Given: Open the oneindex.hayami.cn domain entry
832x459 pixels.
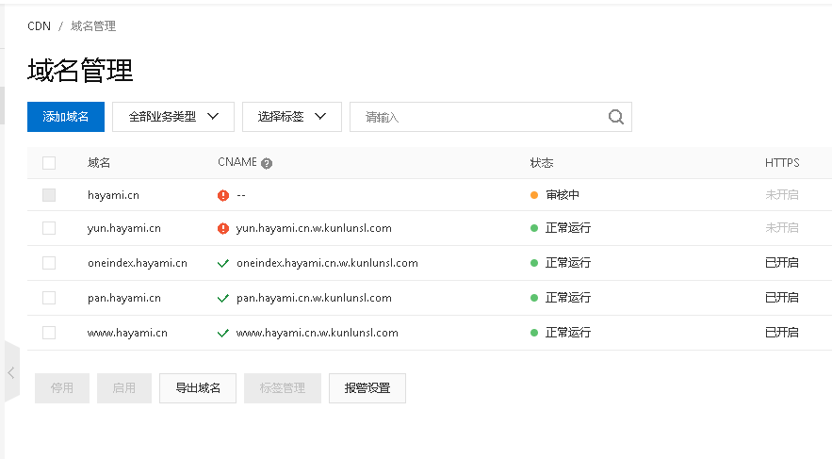Looking at the screenshot, I should [138, 263].
